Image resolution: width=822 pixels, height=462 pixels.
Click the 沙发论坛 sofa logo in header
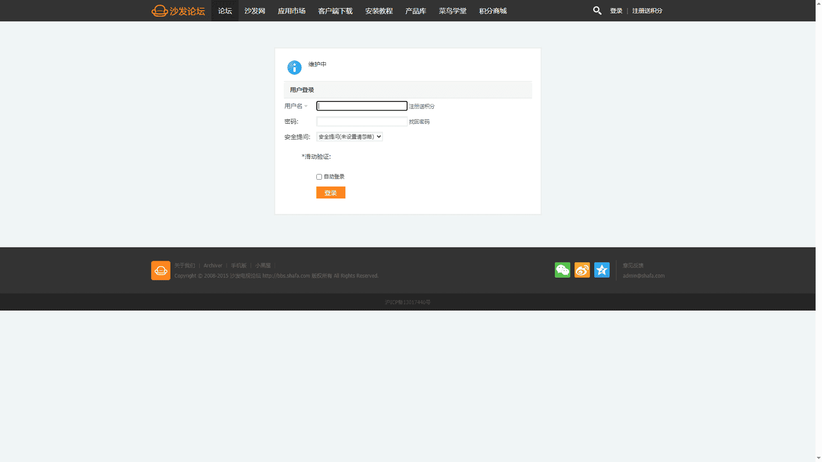178,11
